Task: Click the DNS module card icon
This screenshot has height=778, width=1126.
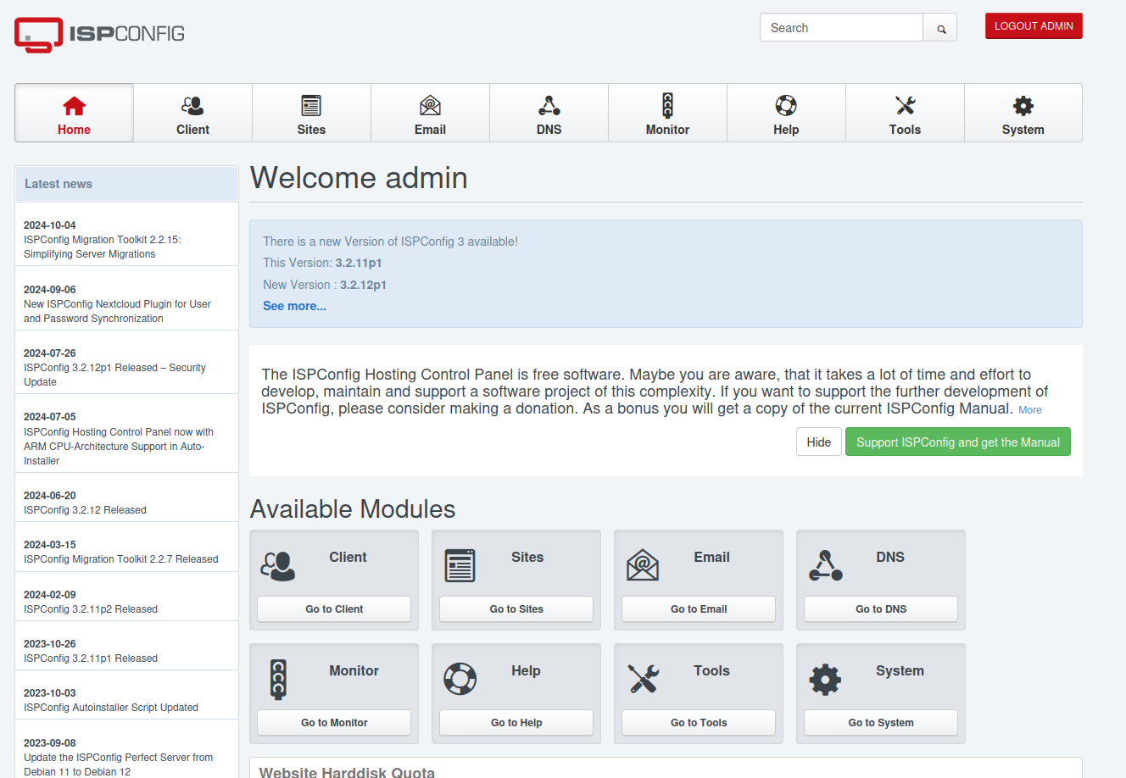Action: pos(825,565)
